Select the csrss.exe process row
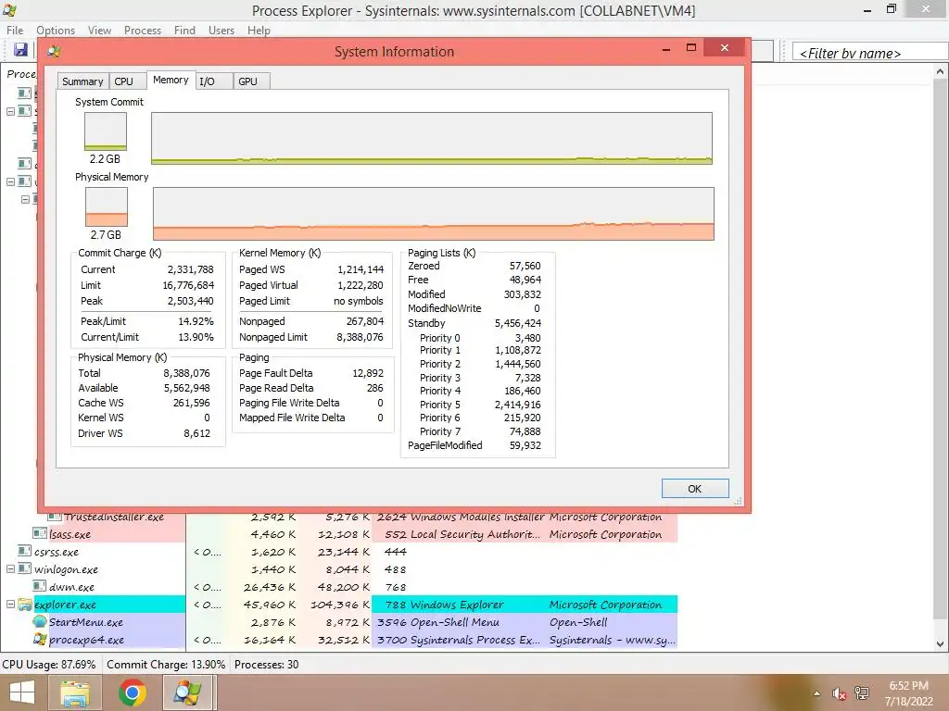Screen dimensions: 949x711 point(339,552)
